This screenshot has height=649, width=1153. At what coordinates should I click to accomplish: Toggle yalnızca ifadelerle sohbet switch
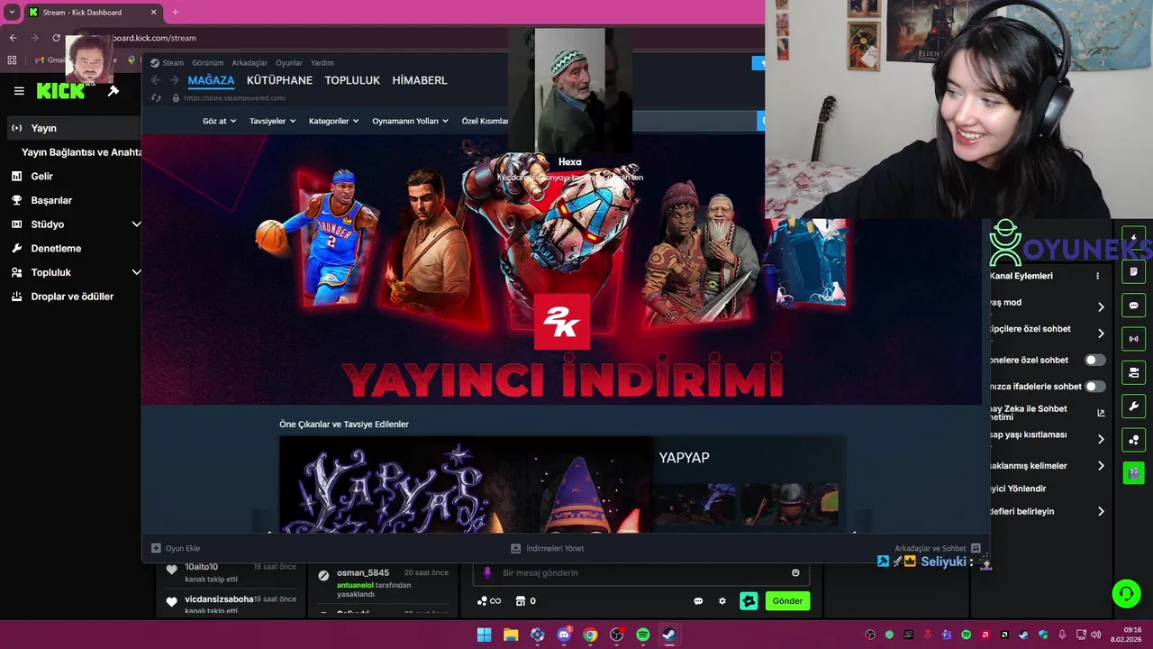tap(1094, 387)
